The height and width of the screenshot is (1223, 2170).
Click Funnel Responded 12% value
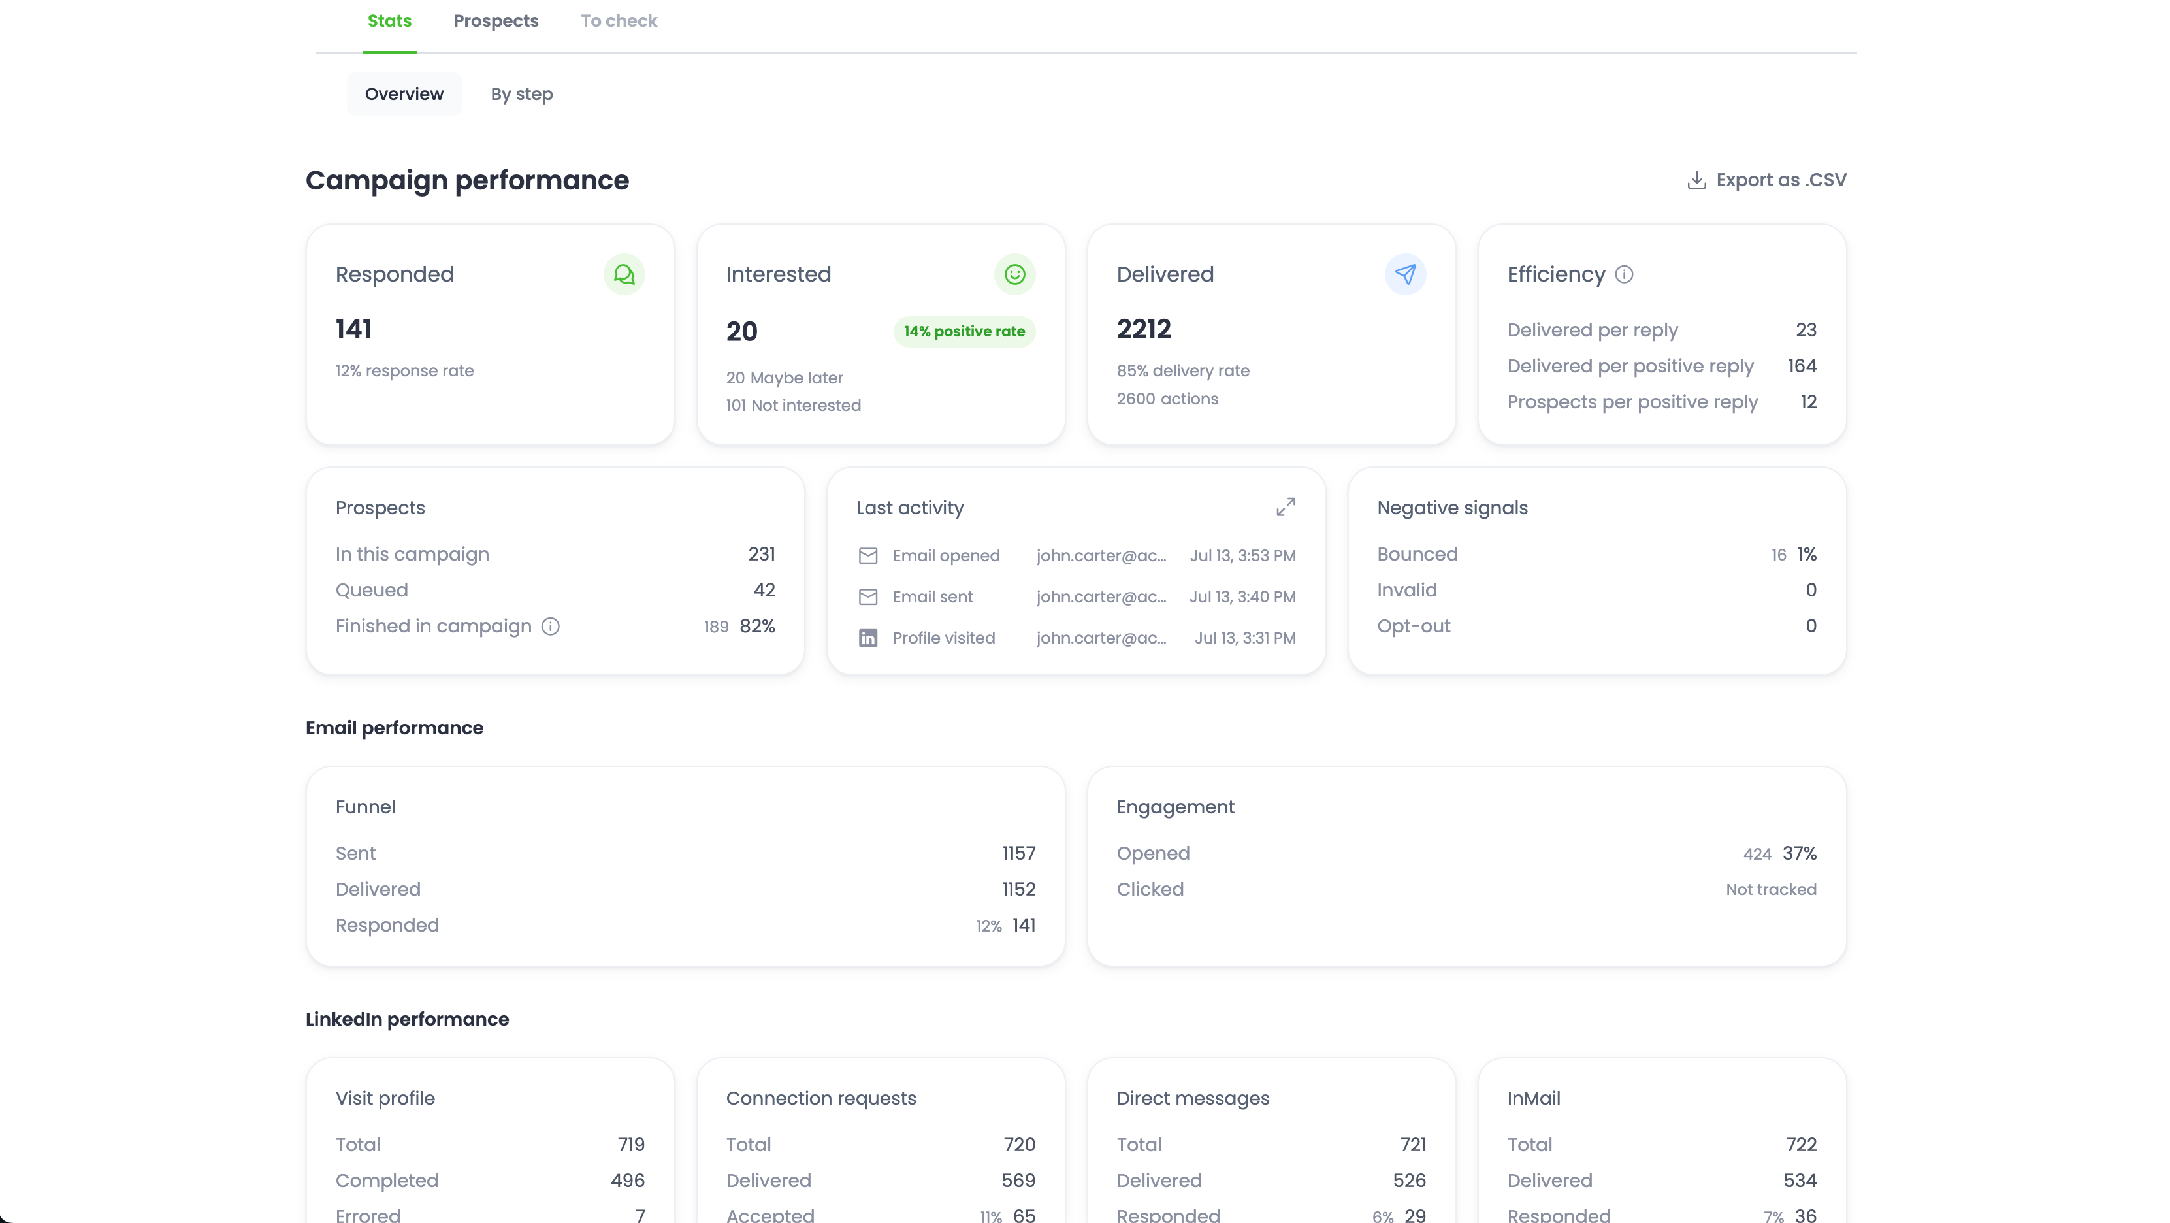(988, 926)
